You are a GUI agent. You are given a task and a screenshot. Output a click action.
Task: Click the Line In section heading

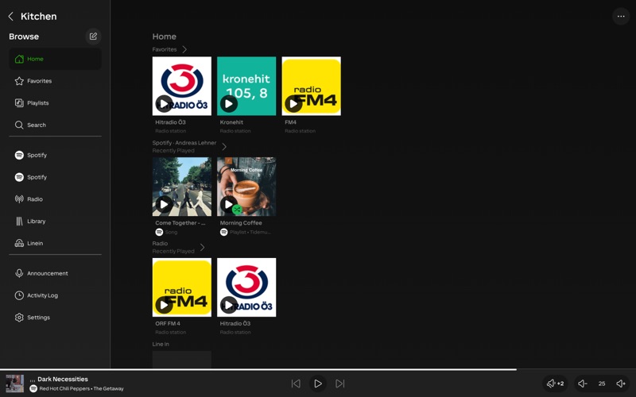pyautogui.click(x=161, y=345)
